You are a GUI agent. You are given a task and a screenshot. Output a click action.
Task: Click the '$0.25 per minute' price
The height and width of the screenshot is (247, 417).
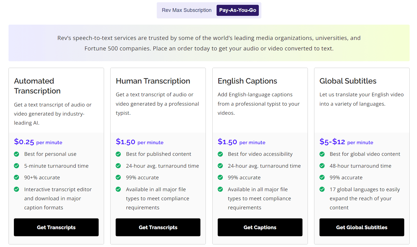click(x=38, y=142)
